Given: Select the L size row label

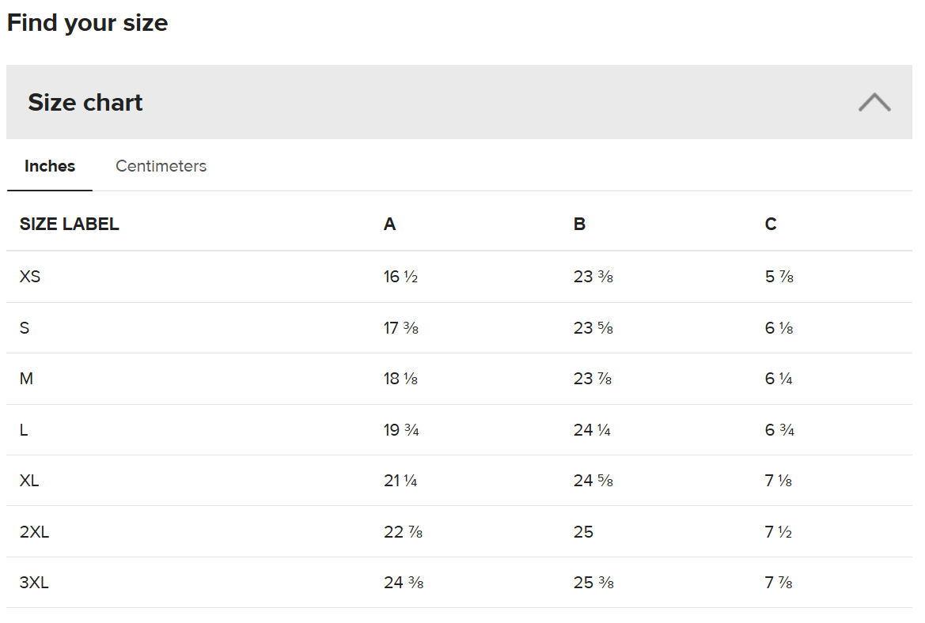Looking at the screenshot, I should click(x=24, y=430).
